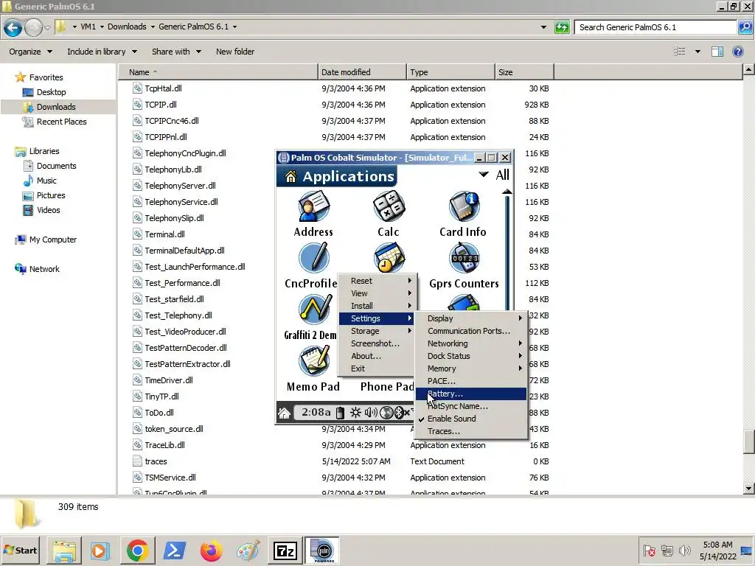Viewport: 755px width, 566px height.
Task: Select Battery... in the Settings submenu
Action: click(x=471, y=394)
